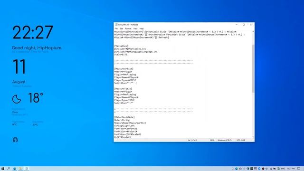Click the black circular tray icon
The height and width of the screenshot is (171, 304).
point(263,169)
